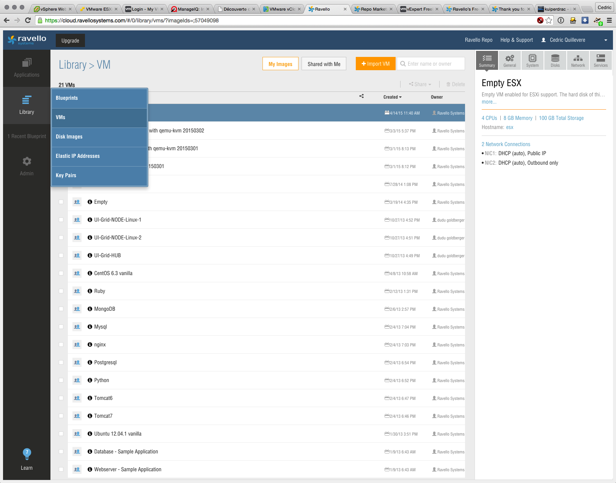The height and width of the screenshot is (483, 616).
Task: Sort by the Created column header
Action: [x=392, y=97]
